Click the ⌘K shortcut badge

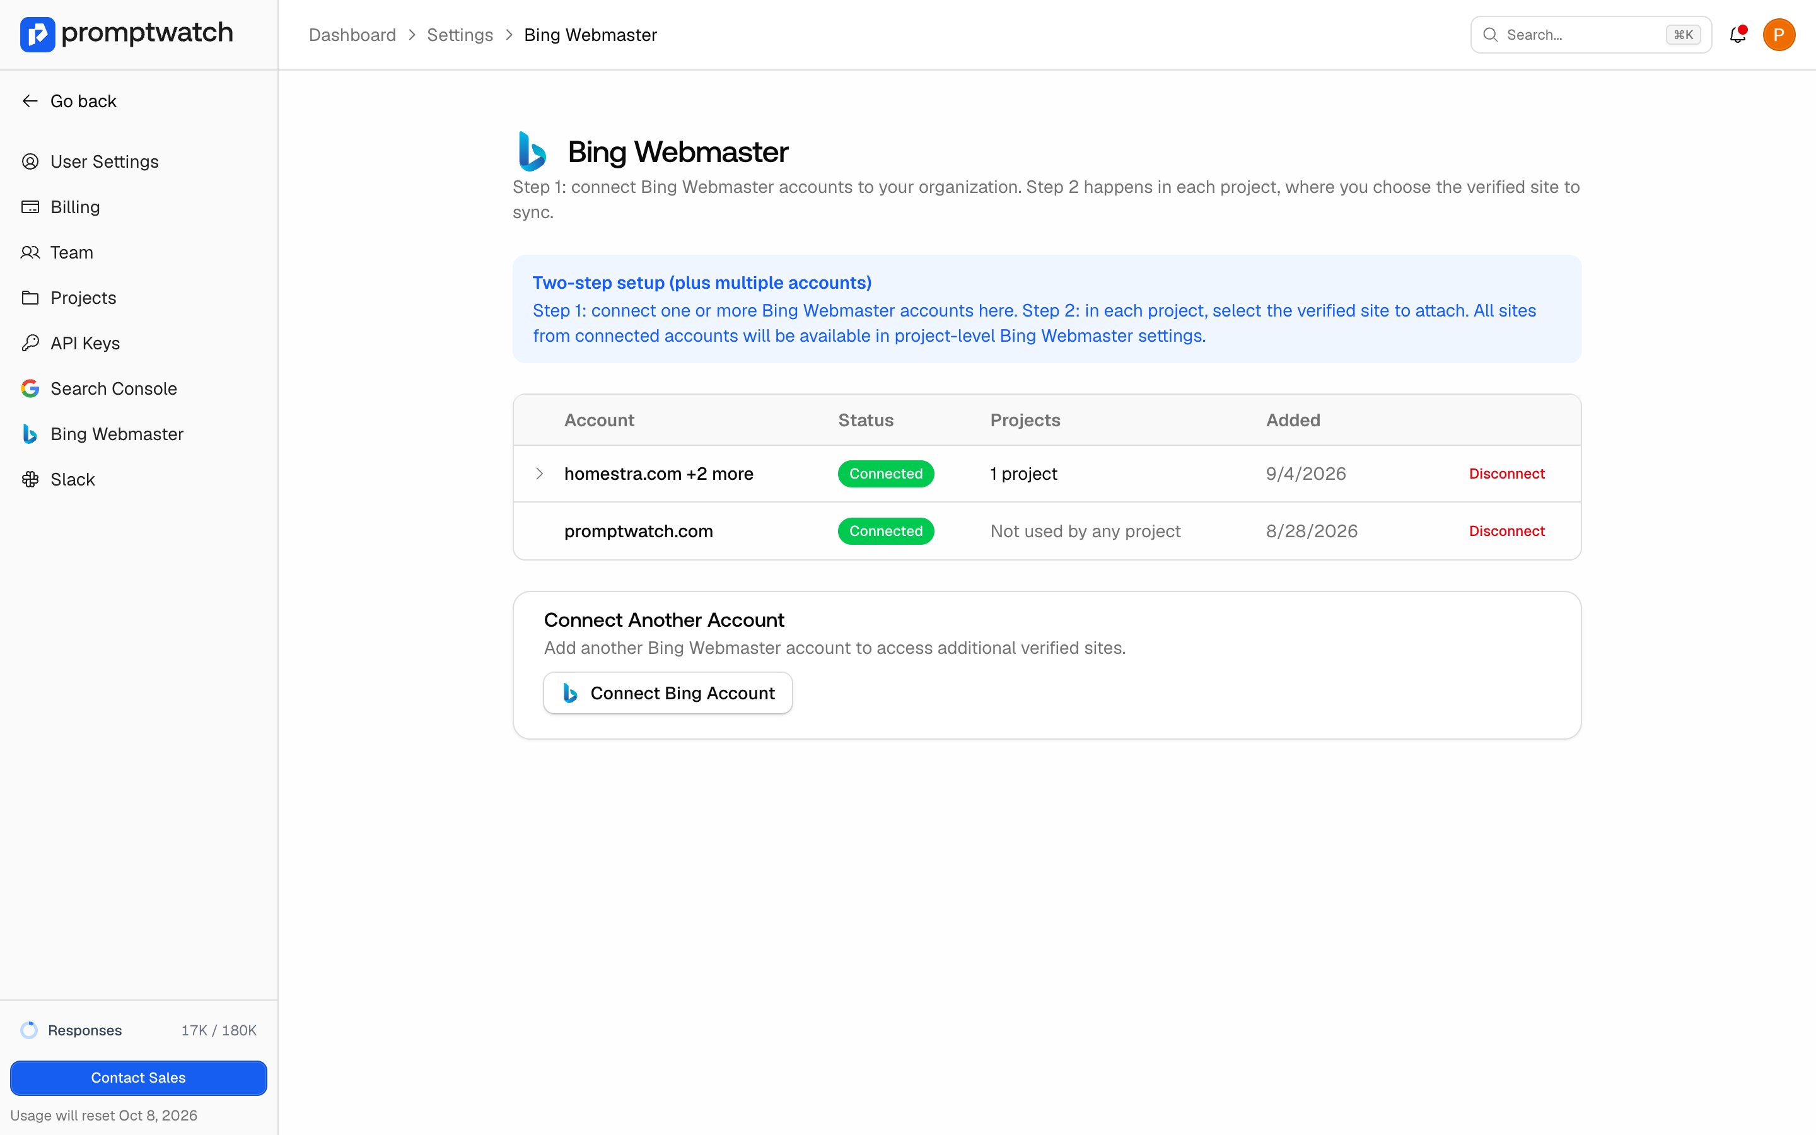pyautogui.click(x=1683, y=35)
